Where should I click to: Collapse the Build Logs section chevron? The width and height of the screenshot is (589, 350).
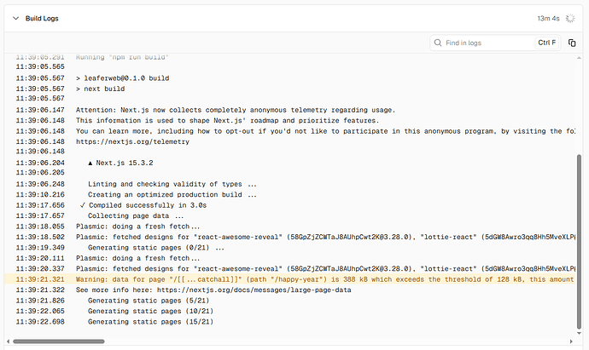click(x=15, y=17)
